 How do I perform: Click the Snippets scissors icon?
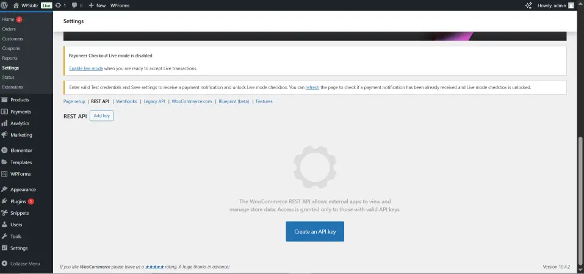(x=4, y=213)
